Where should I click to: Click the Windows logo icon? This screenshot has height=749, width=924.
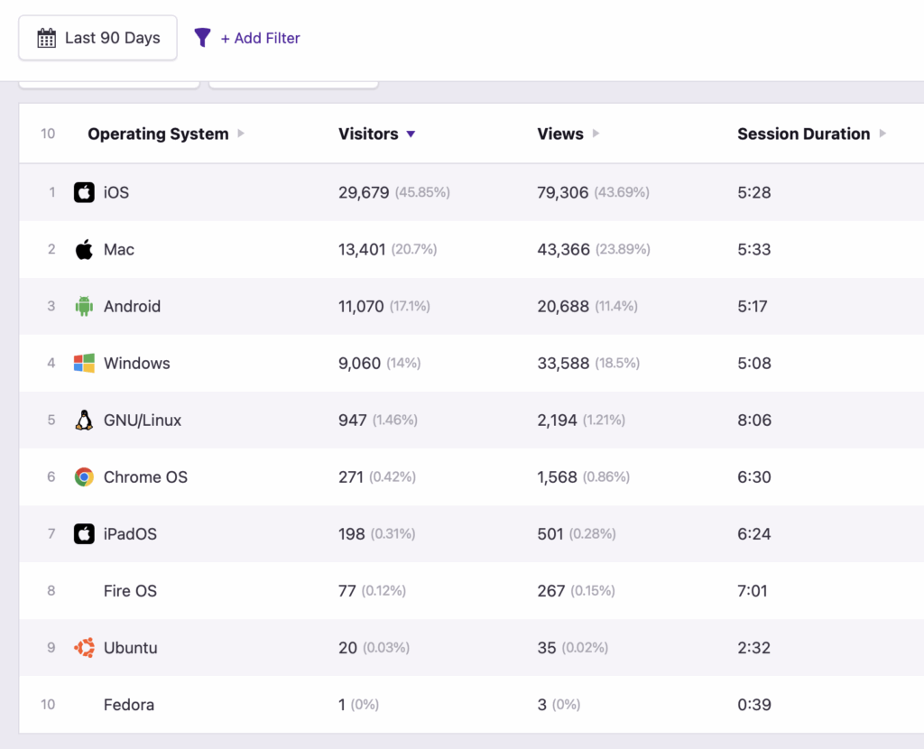coord(84,363)
